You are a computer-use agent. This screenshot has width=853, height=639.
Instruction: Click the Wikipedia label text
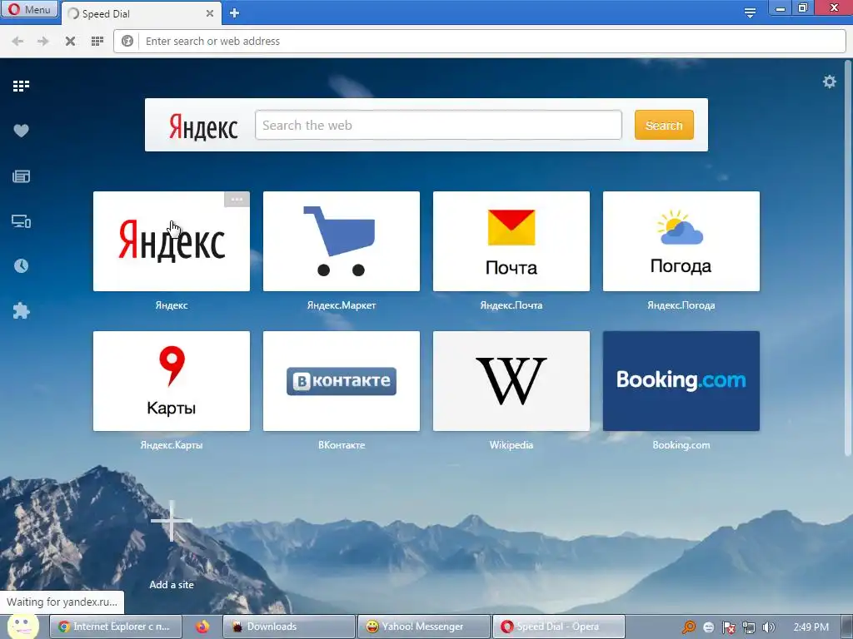(511, 445)
